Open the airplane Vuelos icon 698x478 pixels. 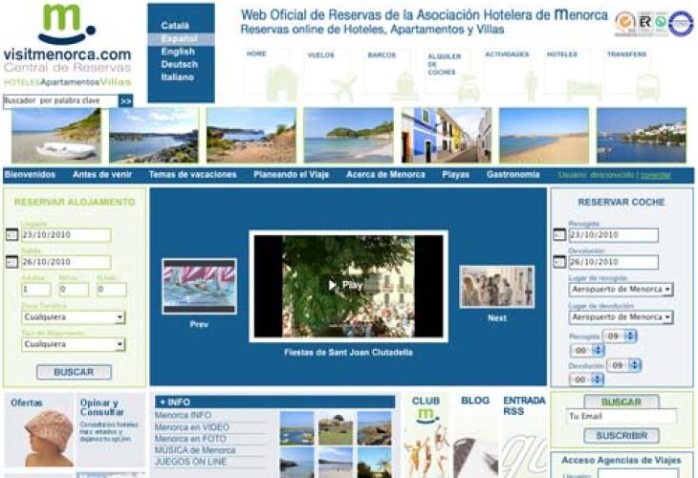[343, 87]
